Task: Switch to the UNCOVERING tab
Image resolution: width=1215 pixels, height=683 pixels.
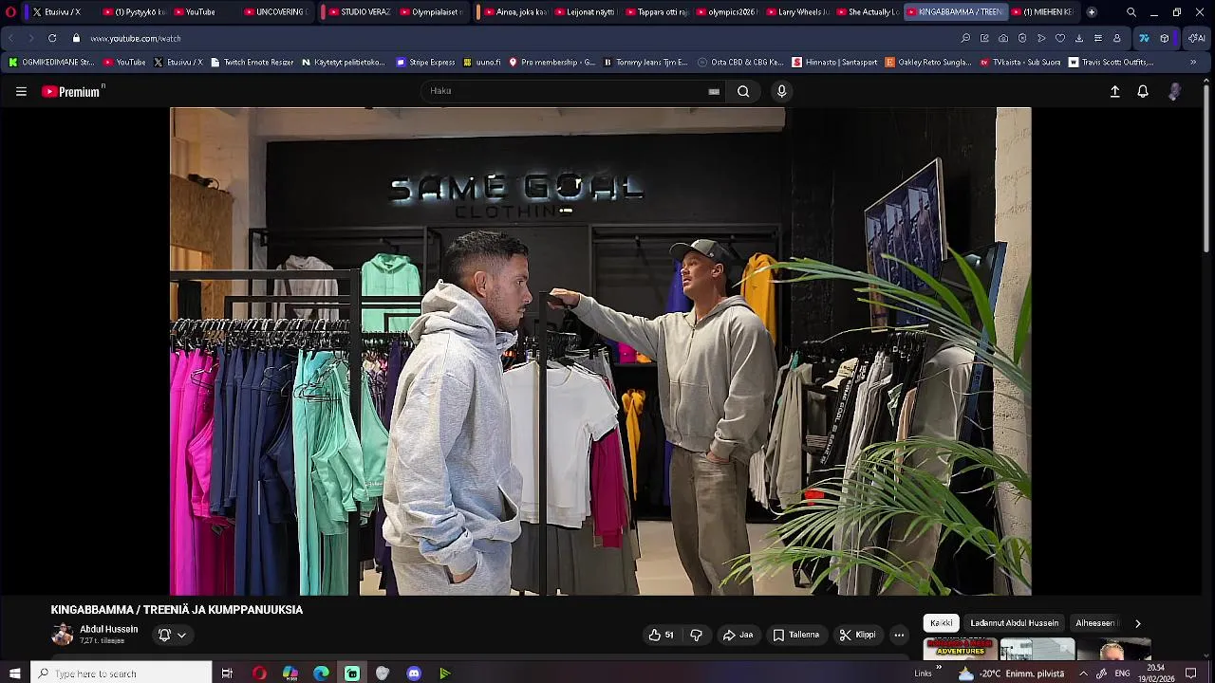Action: (275, 12)
